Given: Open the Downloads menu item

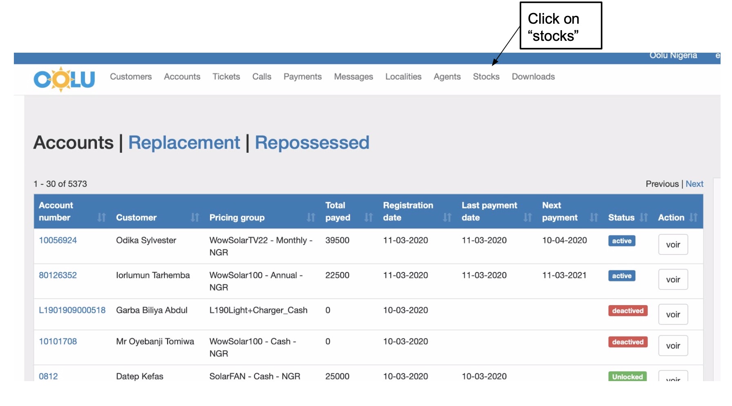Looking at the screenshot, I should point(533,77).
